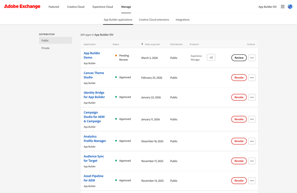The height and width of the screenshot is (193, 297).
Task: Revoke Campaign Studio for AEM & Campaign
Action: click(239, 119)
